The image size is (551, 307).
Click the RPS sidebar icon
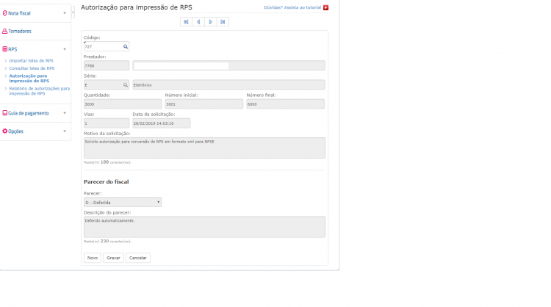tap(4, 49)
